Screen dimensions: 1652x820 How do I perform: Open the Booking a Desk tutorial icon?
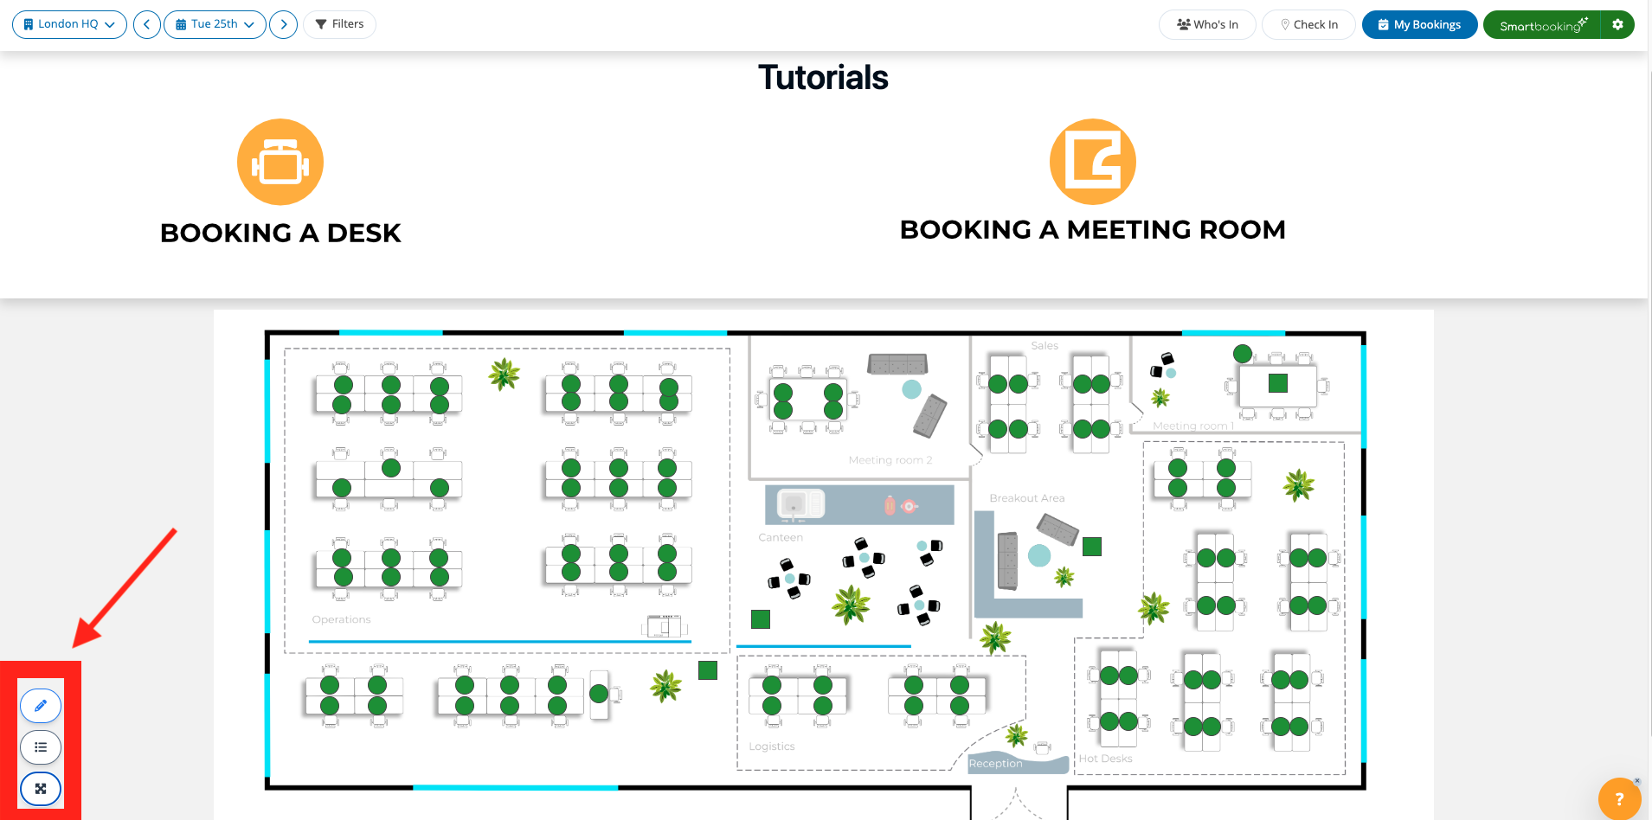(x=280, y=162)
